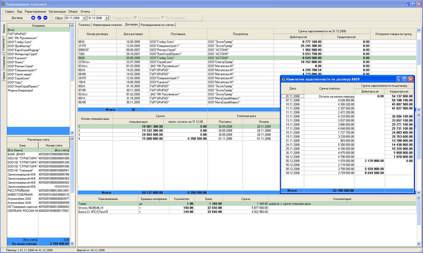Switch to the Распределение по счетам tab
Screen dimensions: 423x253
tap(158, 25)
